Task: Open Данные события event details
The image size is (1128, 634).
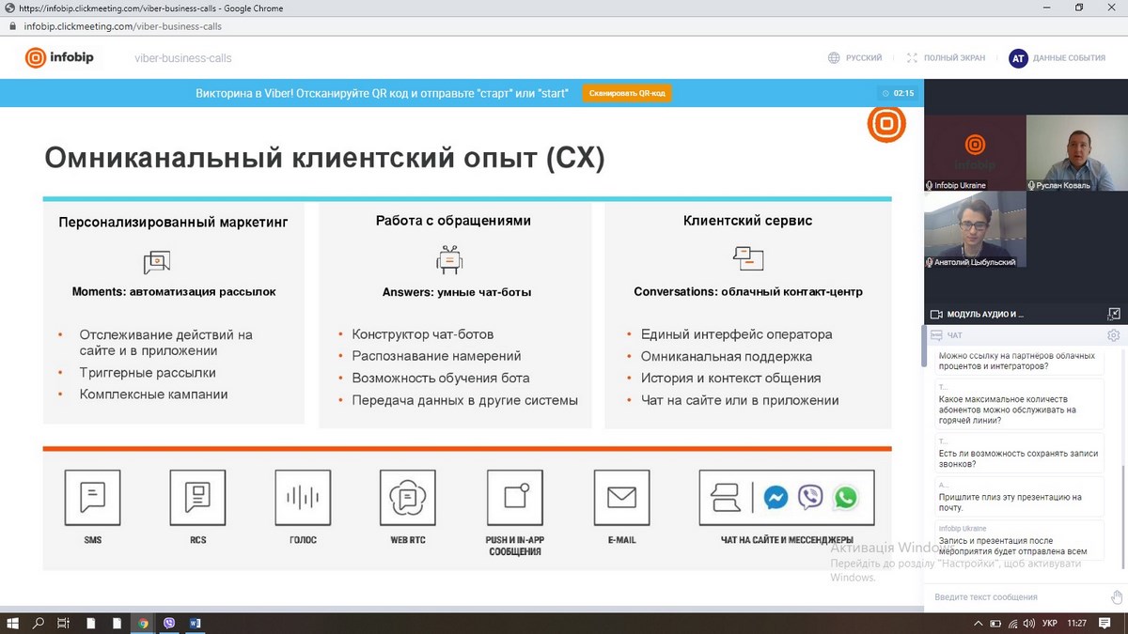Action: (x=1057, y=58)
